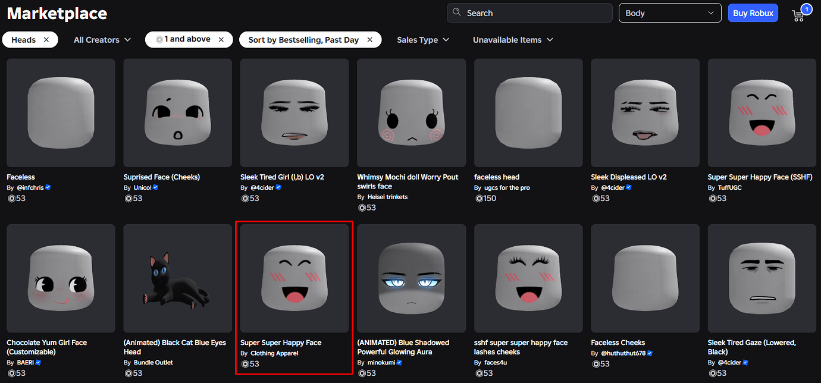Click 'Chocolate Yum Girl Face (Customizable)' title
This screenshot has width=821, height=383.
[x=47, y=347]
